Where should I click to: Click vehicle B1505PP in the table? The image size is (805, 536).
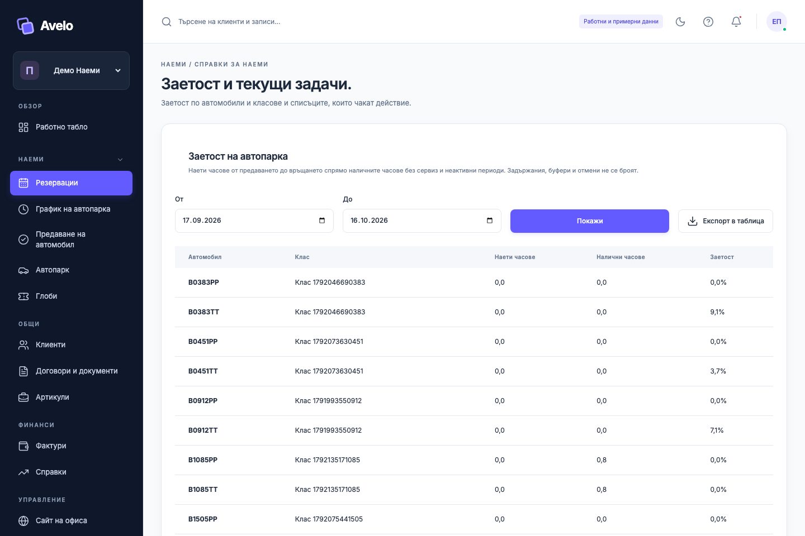click(x=203, y=519)
